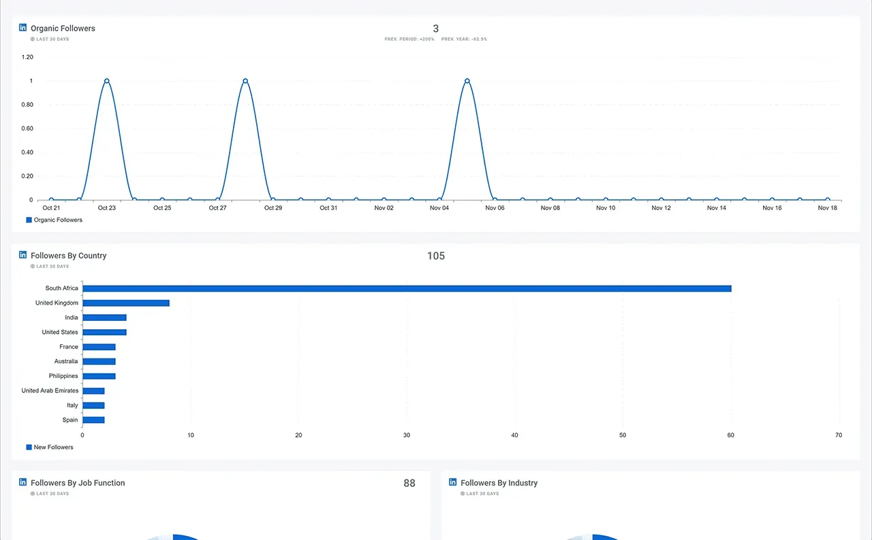Viewport: 872px width, 540px height.
Task: Click the United States bar
Action: (x=104, y=332)
